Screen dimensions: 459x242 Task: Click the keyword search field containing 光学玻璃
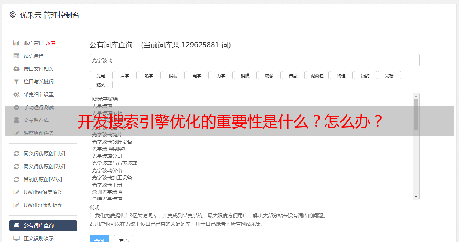254,60
